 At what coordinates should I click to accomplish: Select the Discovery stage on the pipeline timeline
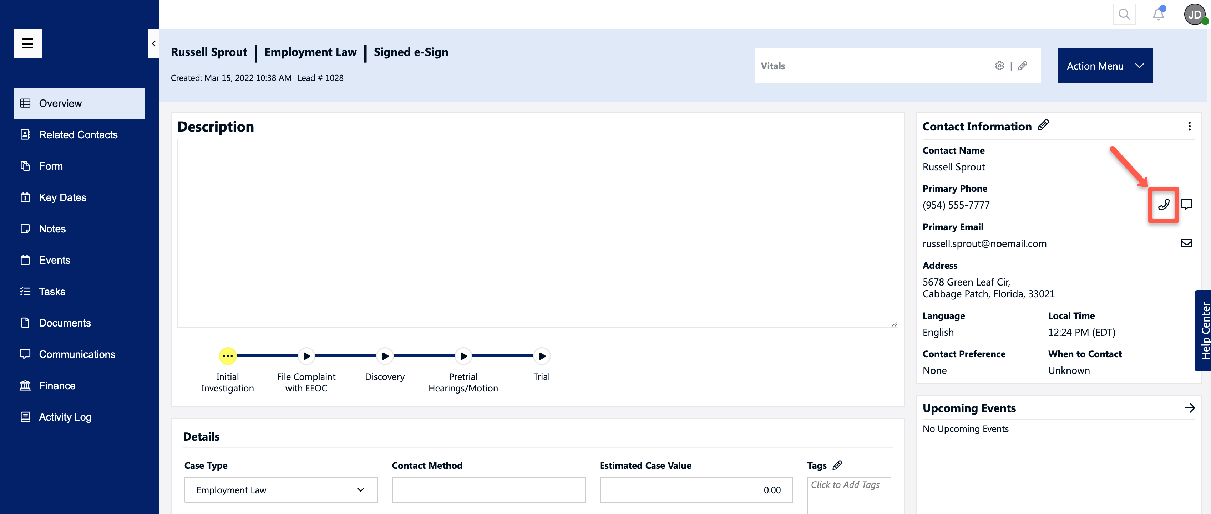tap(385, 356)
